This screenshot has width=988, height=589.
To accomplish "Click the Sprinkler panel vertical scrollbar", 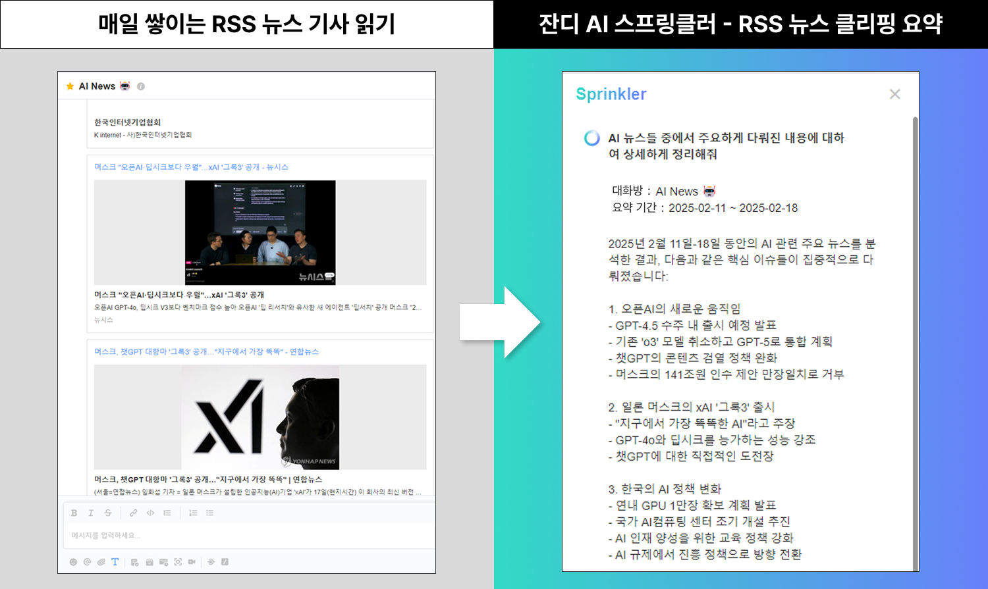I will 915,342.
